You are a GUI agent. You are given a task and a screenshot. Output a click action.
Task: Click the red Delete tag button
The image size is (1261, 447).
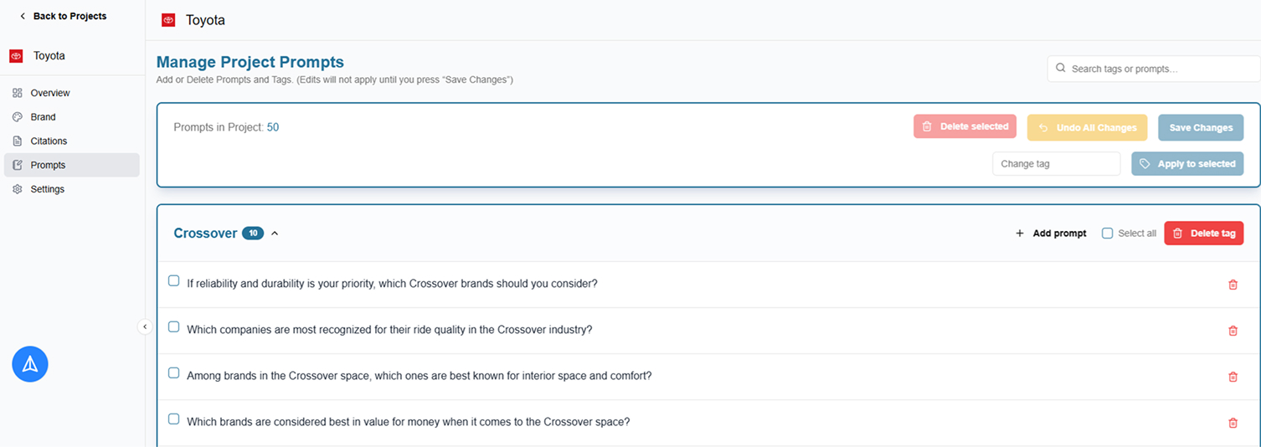pos(1203,233)
